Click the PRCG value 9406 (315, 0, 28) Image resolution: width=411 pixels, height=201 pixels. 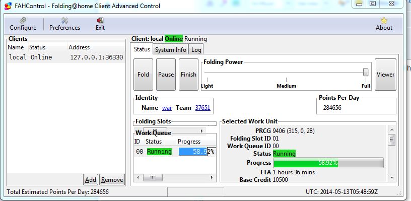[294, 131]
